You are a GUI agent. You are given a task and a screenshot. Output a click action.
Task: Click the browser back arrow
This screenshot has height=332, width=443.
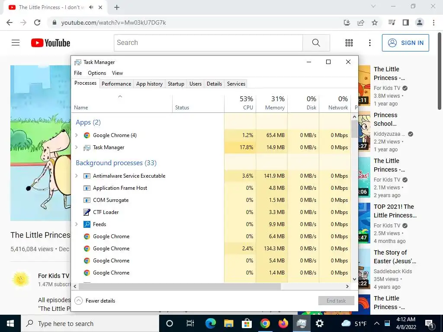[10, 22]
